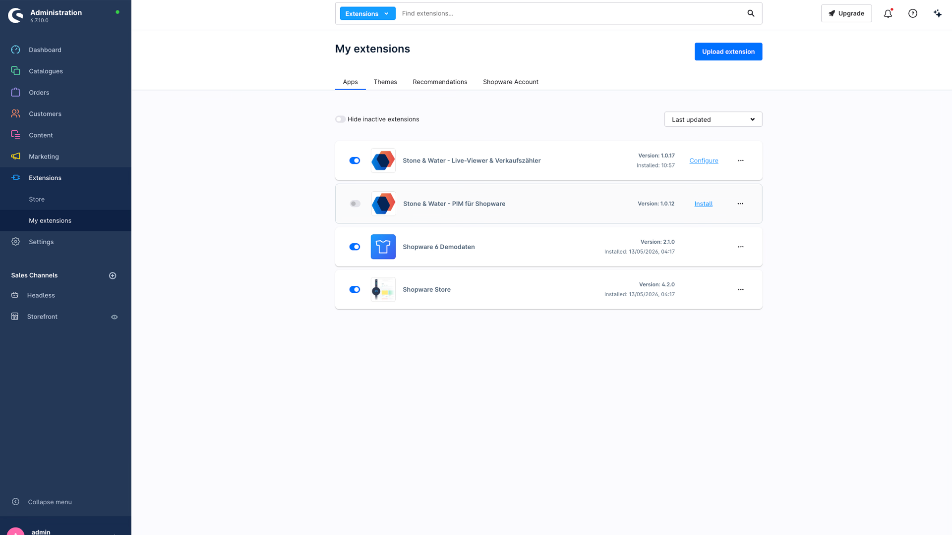The width and height of the screenshot is (952, 535).
Task: Click the search magnifier icon
Action: (751, 13)
